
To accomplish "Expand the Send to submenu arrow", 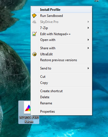I will pos(88,68).
